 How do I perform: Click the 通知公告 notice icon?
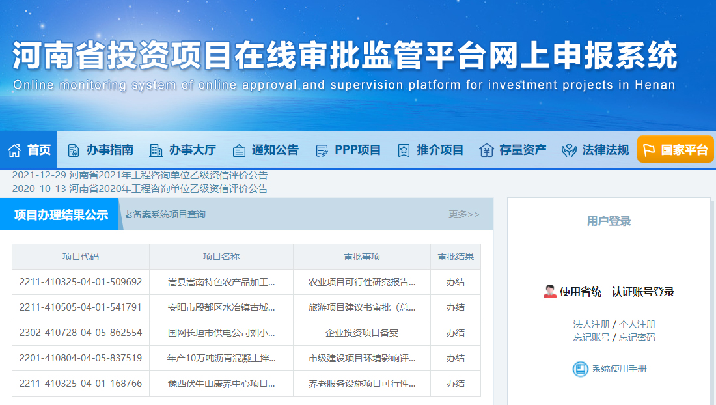pos(239,150)
